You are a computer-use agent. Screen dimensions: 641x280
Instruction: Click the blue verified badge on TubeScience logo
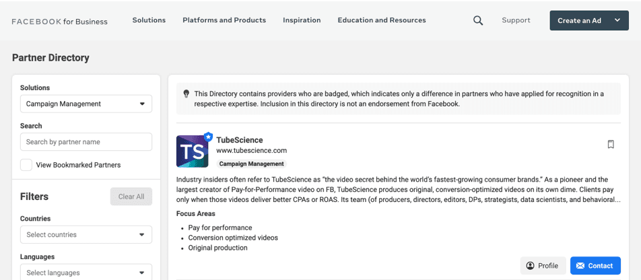[208, 137]
